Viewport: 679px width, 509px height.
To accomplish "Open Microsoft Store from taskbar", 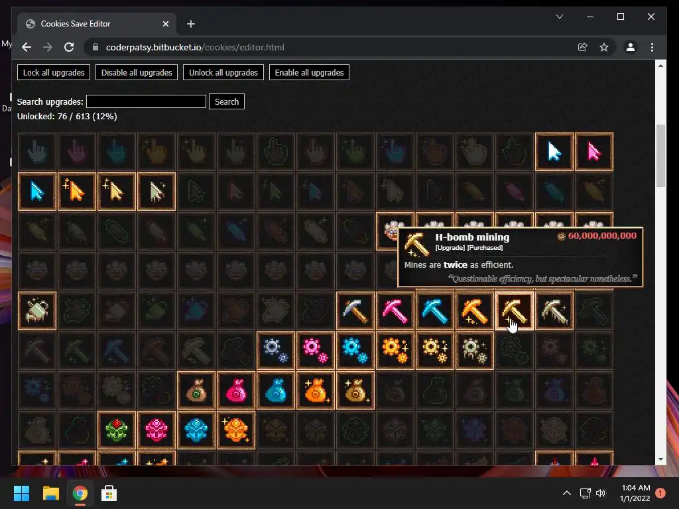I will pyautogui.click(x=109, y=493).
